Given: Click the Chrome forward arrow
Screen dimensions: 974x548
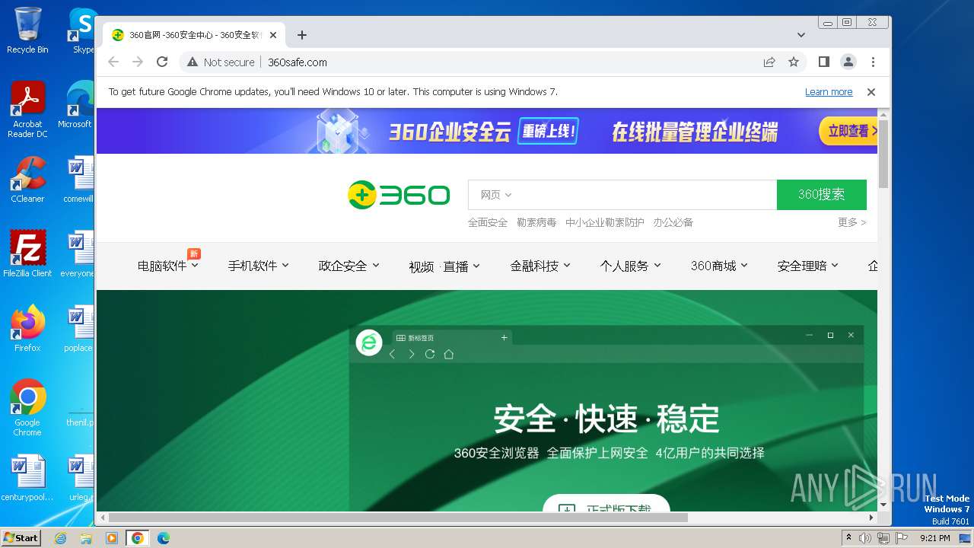Looking at the screenshot, I should 138,62.
